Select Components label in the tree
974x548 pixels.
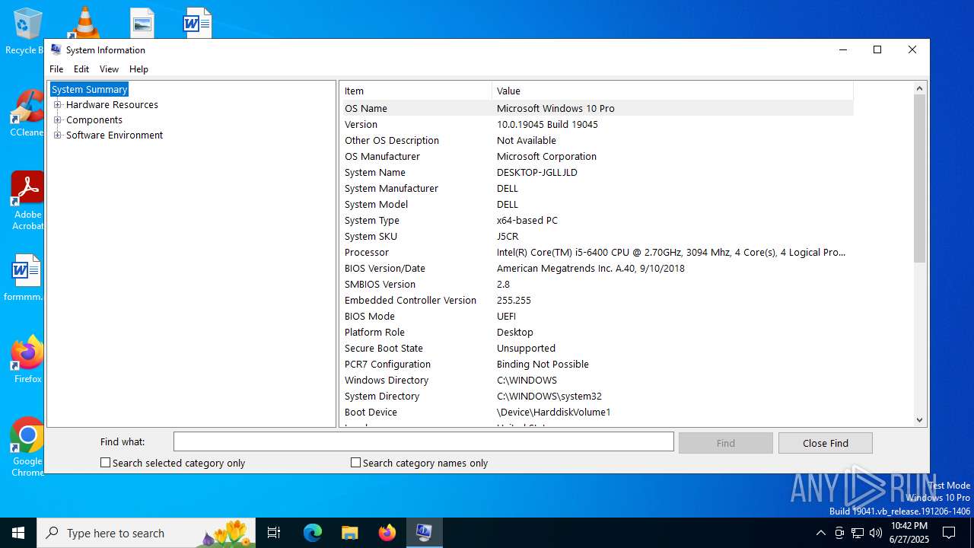point(94,120)
